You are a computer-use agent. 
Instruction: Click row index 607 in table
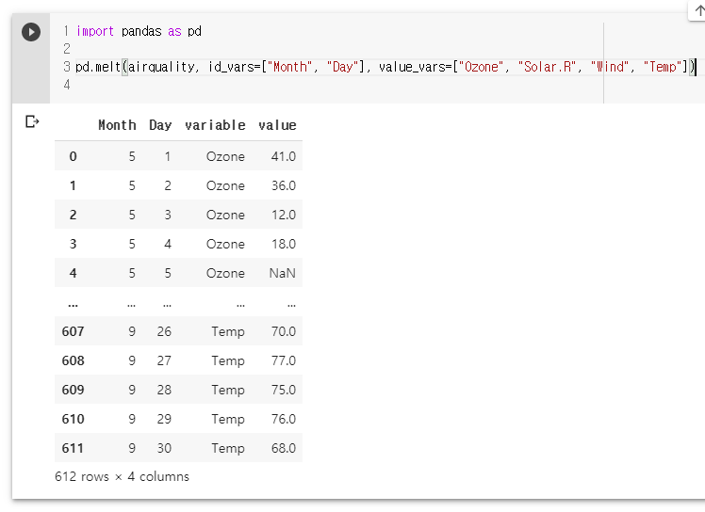73,331
